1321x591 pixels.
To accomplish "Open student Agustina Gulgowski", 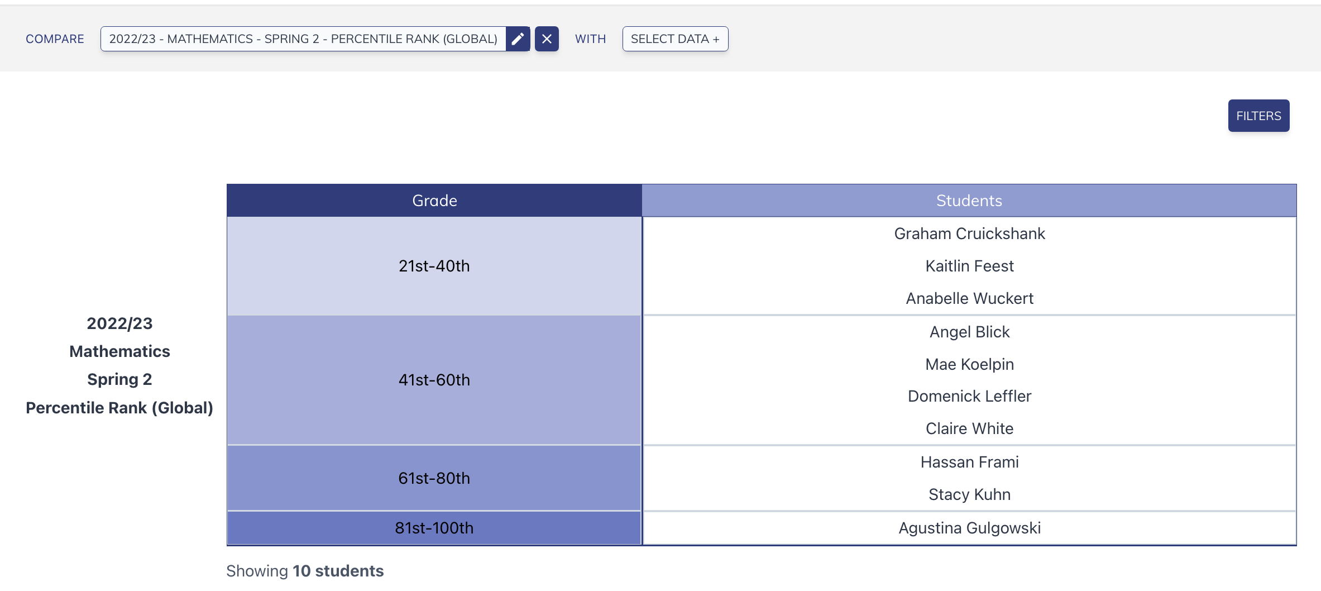I will pyautogui.click(x=969, y=528).
